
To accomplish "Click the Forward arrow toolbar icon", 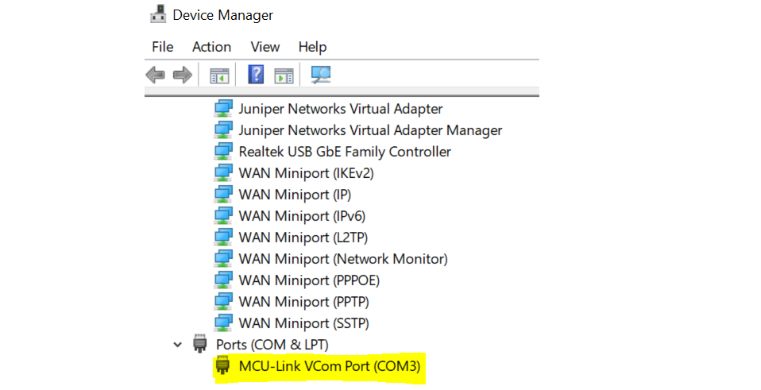I will tap(183, 75).
